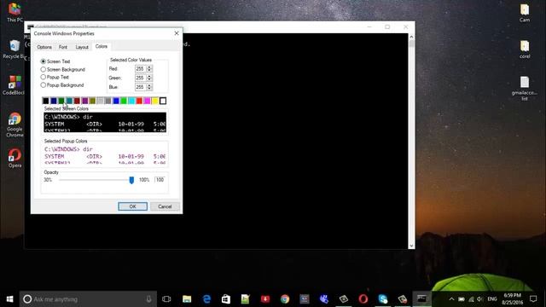
Task: Close the Console Windows Properties dialog
Action: point(177,33)
